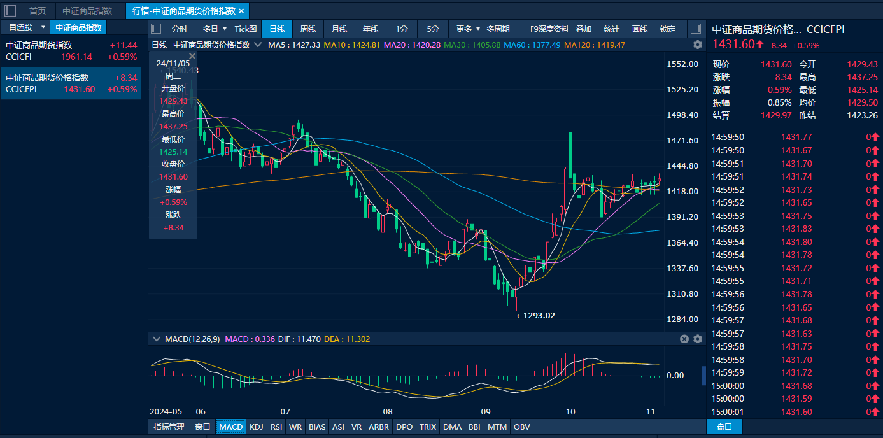883x438 pixels.
Task: Collapse the MACD panel chevron
Action: point(157,339)
